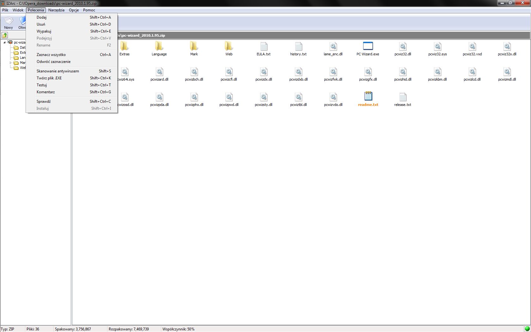Viewport: 531px width, 332px height.
Task: Select the pcwiz32.sys file icon
Action: [x=437, y=46]
